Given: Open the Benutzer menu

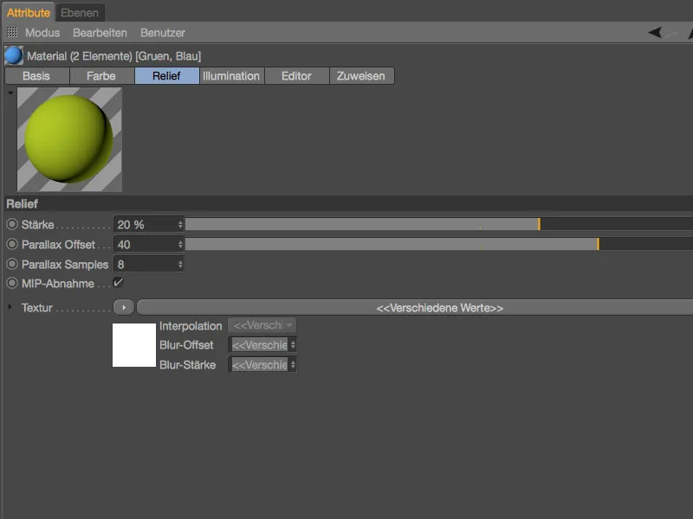Looking at the screenshot, I should 163,33.
